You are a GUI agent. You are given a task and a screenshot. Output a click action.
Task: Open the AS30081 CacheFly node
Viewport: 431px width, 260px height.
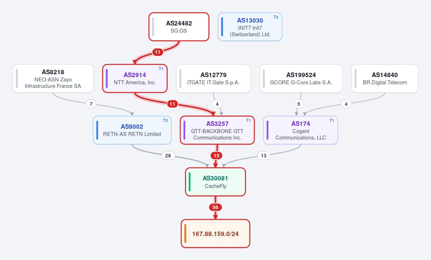tap(215, 182)
